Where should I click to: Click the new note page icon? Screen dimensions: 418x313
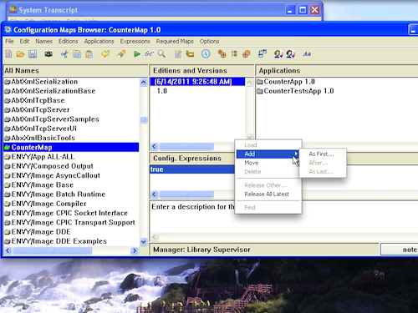click(178, 53)
